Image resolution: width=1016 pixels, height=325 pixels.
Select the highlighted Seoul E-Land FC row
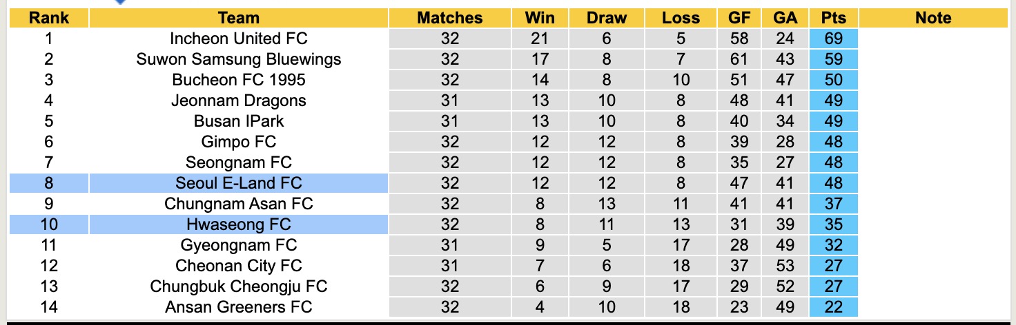pyautogui.click(x=238, y=183)
